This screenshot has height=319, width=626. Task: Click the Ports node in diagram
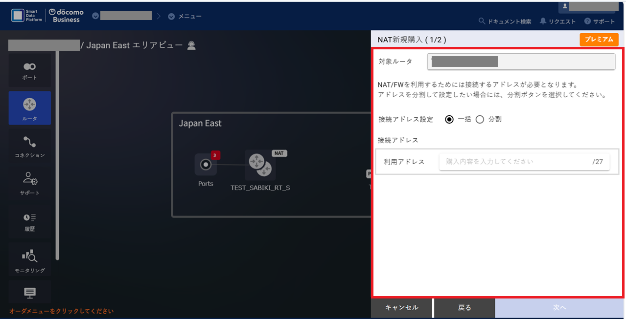coord(206,165)
